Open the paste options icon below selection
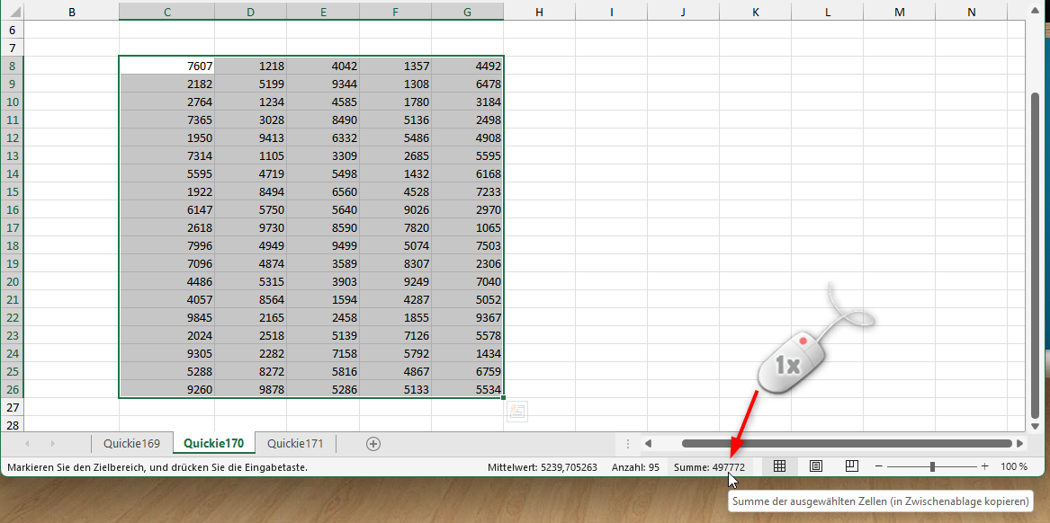 [x=517, y=412]
